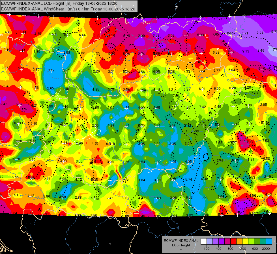Click the wind shear value 0.627
The image size is (277, 254).
[x=254, y=213]
